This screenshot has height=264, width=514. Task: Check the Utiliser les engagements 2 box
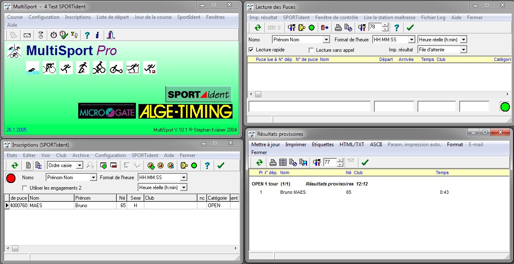pyautogui.click(x=25, y=188)
